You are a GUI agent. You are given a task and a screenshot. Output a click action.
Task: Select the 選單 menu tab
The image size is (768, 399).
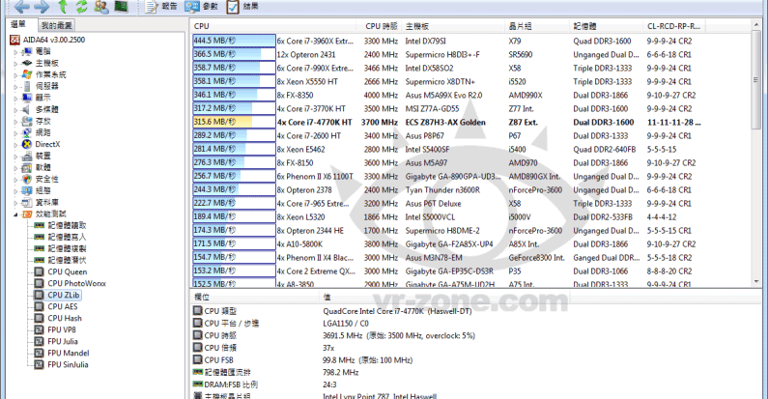(x=19, y=24)
